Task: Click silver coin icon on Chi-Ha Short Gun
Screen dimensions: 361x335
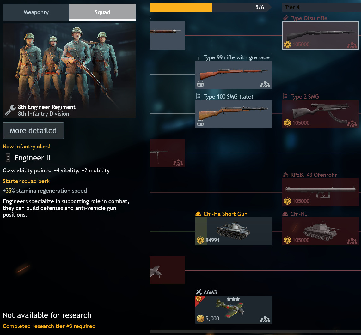Action: (x=200, y=240)
